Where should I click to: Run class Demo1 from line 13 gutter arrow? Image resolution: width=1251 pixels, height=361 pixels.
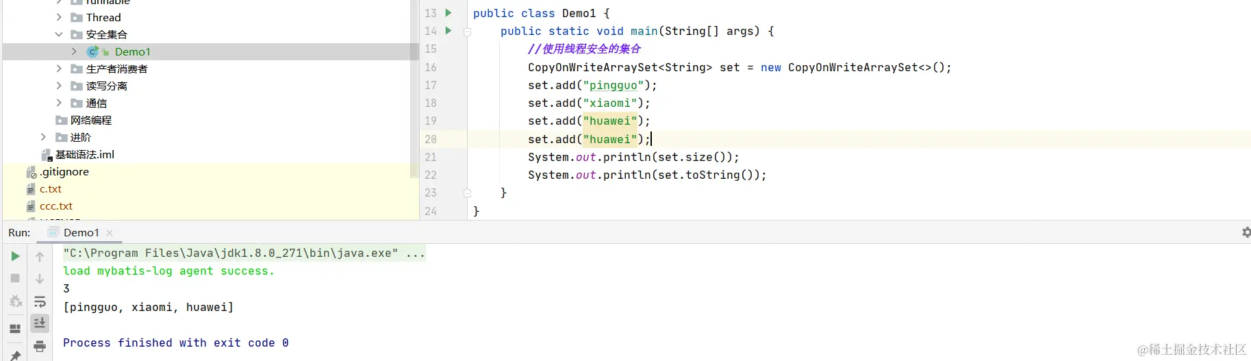(448, 12)
